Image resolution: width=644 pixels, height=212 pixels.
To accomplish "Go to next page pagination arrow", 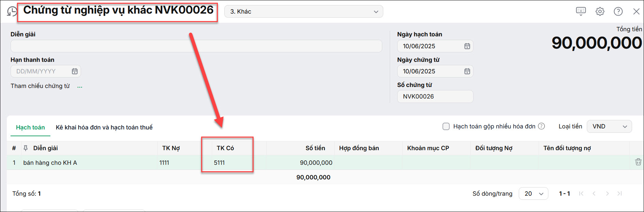I will pyautogui.click(x=607, y=194).
